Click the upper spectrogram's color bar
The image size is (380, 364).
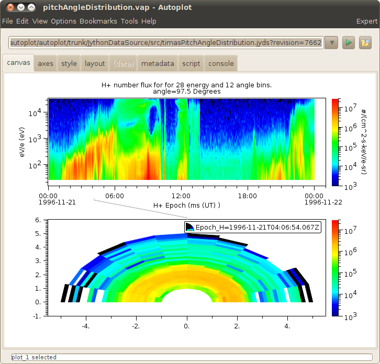[336, 142]
